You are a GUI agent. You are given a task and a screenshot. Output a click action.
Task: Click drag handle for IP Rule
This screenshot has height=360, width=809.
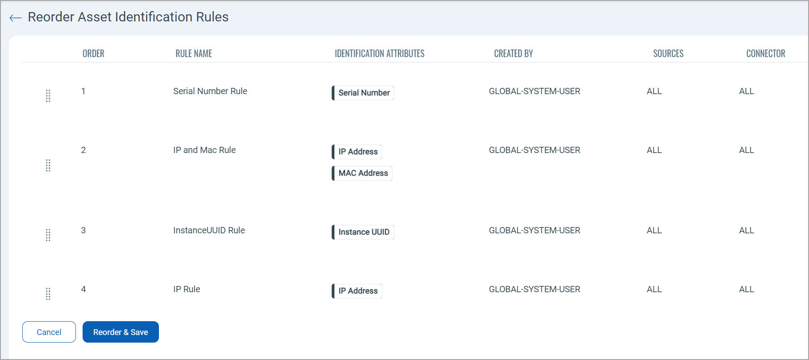point(48,294)
